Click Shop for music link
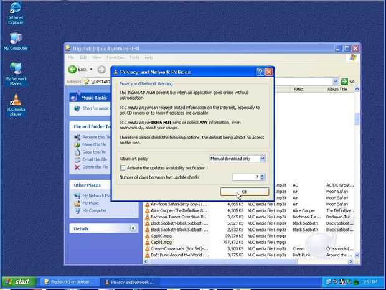Image resolution: width=386 pixels, height=290 pixels. pos(95,108)
